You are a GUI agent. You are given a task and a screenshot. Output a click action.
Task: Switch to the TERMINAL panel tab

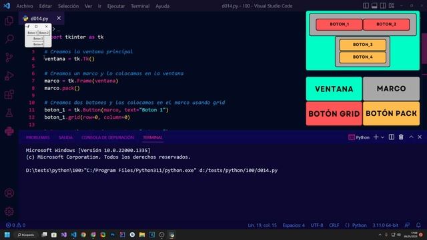(153, 137)
